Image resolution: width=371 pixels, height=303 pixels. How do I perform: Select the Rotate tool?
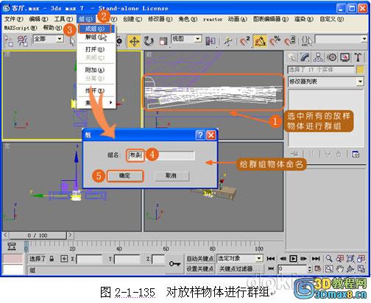(149, 41)
